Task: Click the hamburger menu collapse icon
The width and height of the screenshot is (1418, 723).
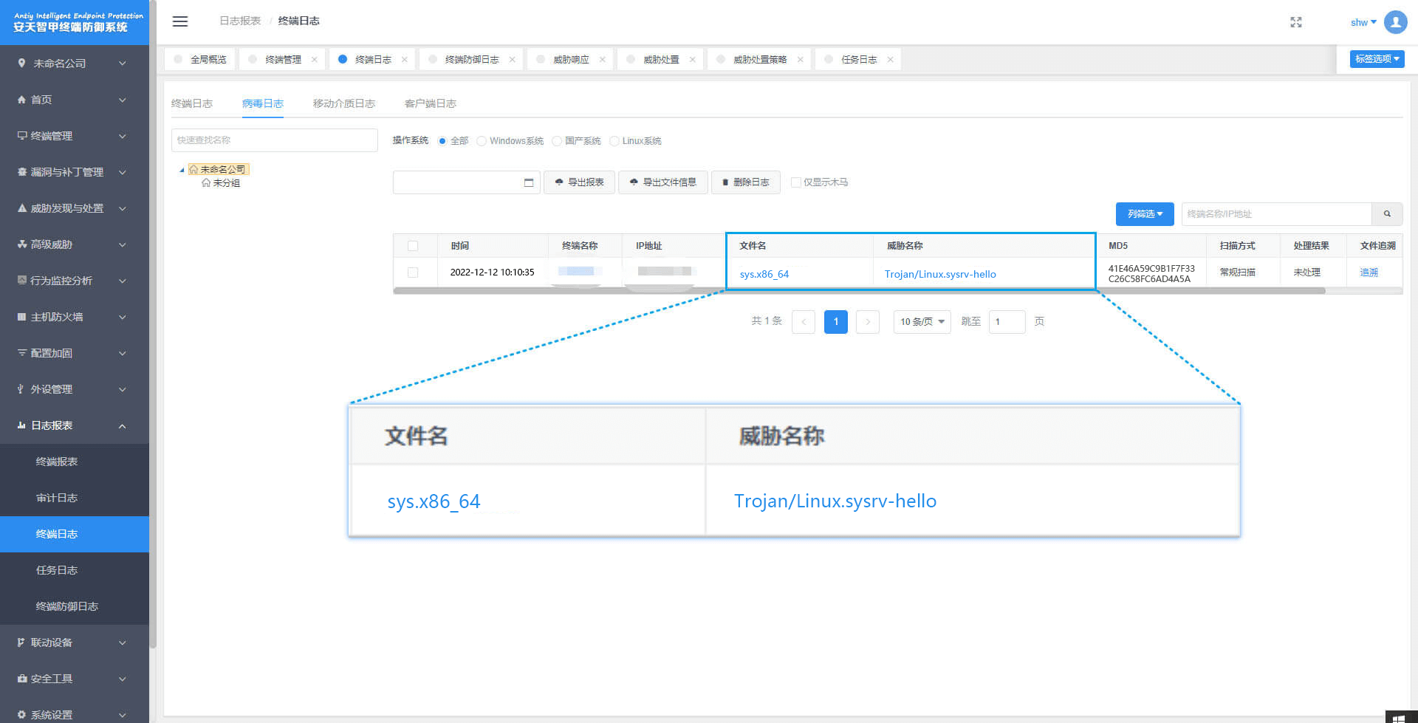Action: pos(179,21)
